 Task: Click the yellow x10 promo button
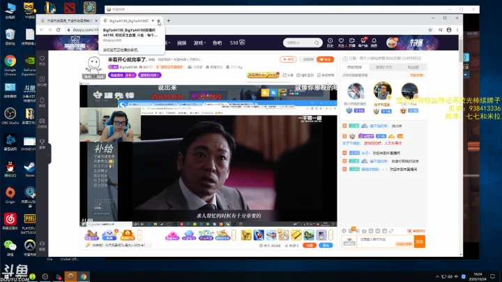pos(263,75)
